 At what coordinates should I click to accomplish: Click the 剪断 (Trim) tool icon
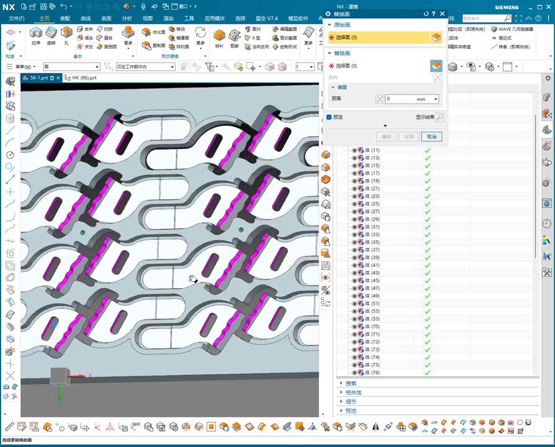pyautogui.click(x=235, y=36)
